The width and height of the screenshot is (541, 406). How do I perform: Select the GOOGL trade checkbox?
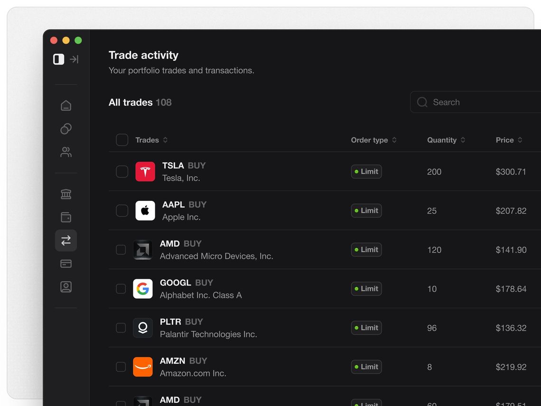point(121,289)
